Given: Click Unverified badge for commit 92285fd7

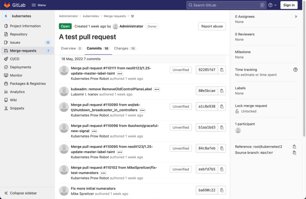Looking at the screenshot, I should pos(181,70).
